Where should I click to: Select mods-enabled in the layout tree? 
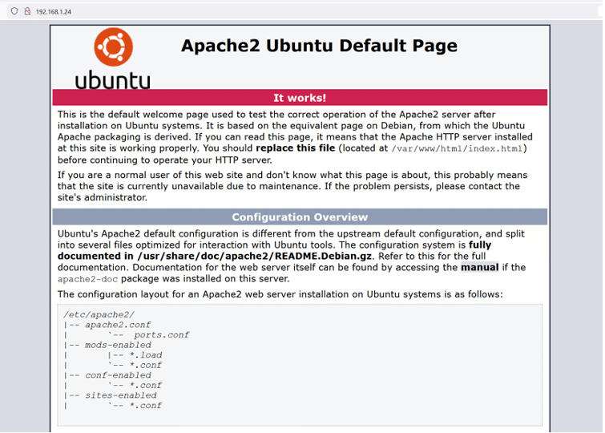pyautogui.click(x=118, y=345)
